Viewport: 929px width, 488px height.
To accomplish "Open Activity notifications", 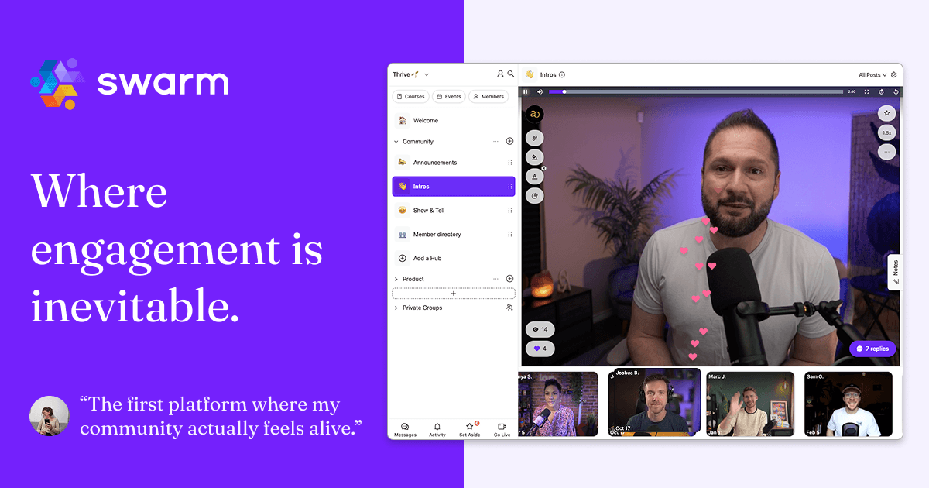I will coord(437,430).
